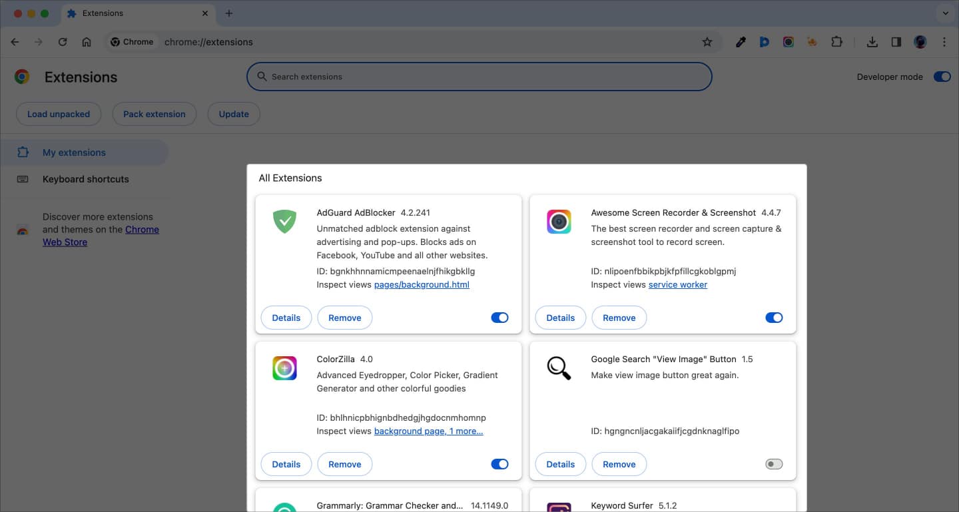The image size is (959, 512).
Task: Remove the ColorZilla extension
Action: tap(345, 464)
